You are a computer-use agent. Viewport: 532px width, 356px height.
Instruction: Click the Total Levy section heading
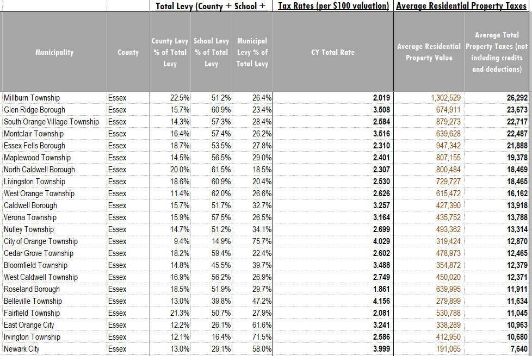coord(211,6)
